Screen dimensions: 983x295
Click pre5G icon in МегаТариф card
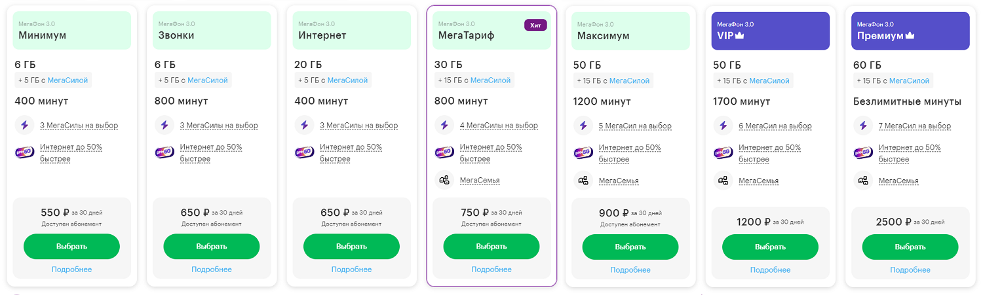point(444,152)
